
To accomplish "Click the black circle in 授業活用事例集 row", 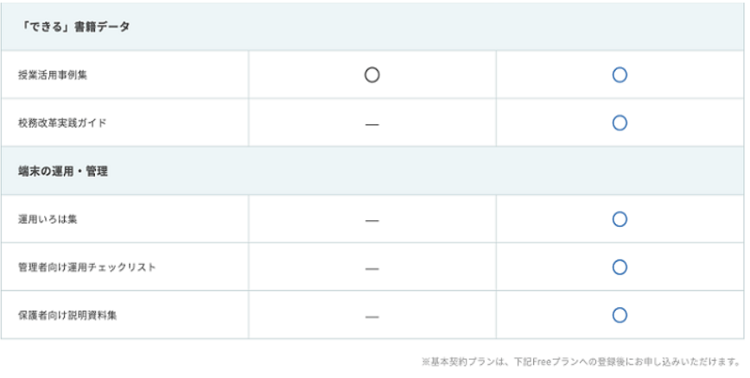I will (x=372, y=75).
